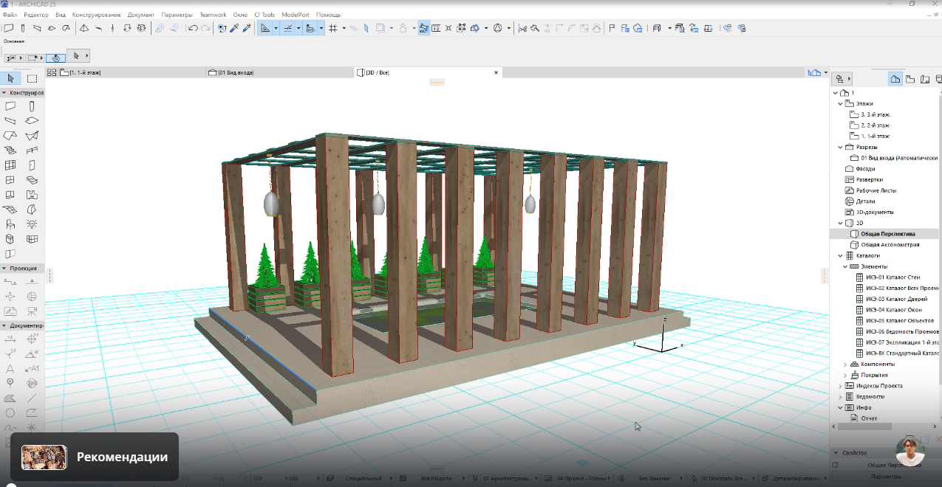Open Общая Аксонометрия in the navigator
The width and height of the screenshot is (942, 487).
tap(890, 244)
